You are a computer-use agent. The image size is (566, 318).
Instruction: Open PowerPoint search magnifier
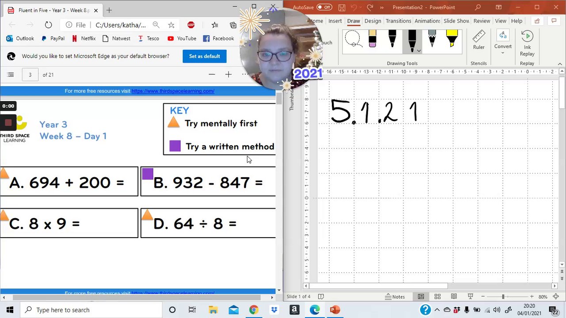pyautogui.click(x=478, y=7)
